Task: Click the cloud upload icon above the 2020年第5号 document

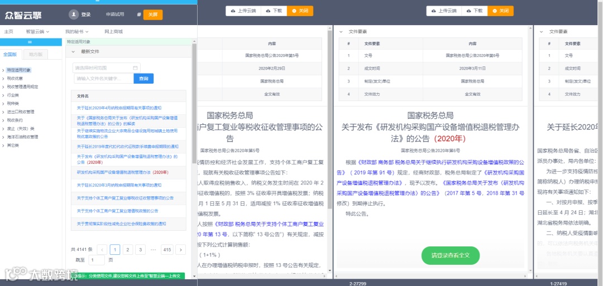Action: (x=233, y=11)
